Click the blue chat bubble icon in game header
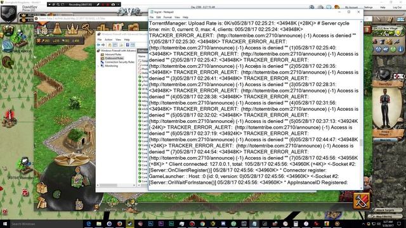 pos(329,7)
